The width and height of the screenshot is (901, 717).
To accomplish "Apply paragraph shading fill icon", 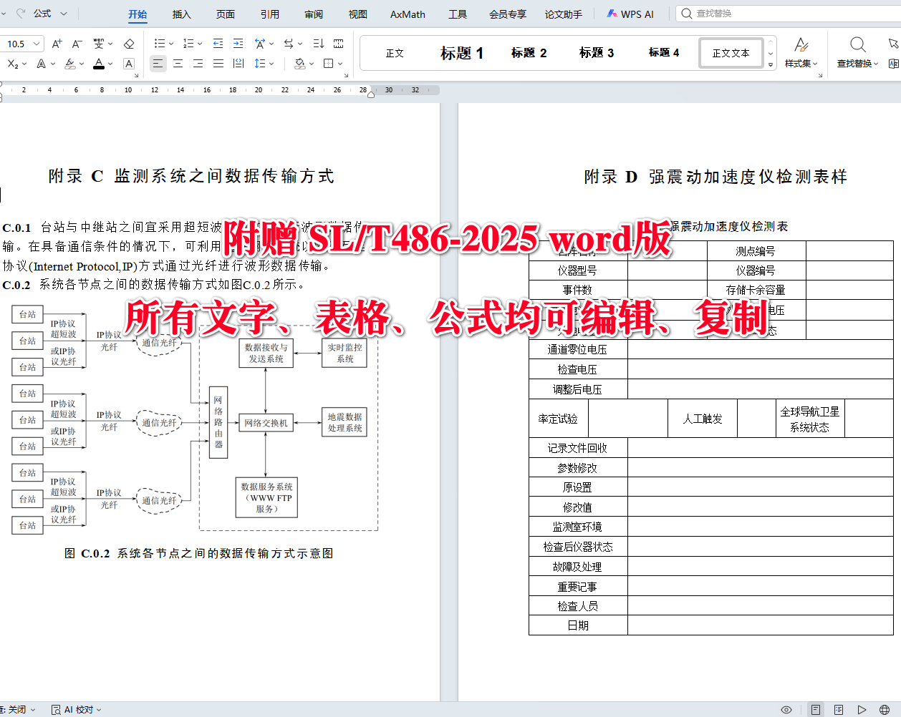I will (x=300, y=64).
